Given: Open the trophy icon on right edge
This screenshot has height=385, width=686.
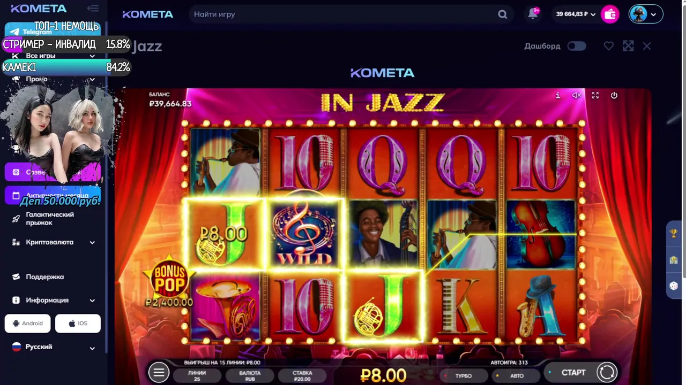Looking at the screenshot, I should (x=674, y=233).
